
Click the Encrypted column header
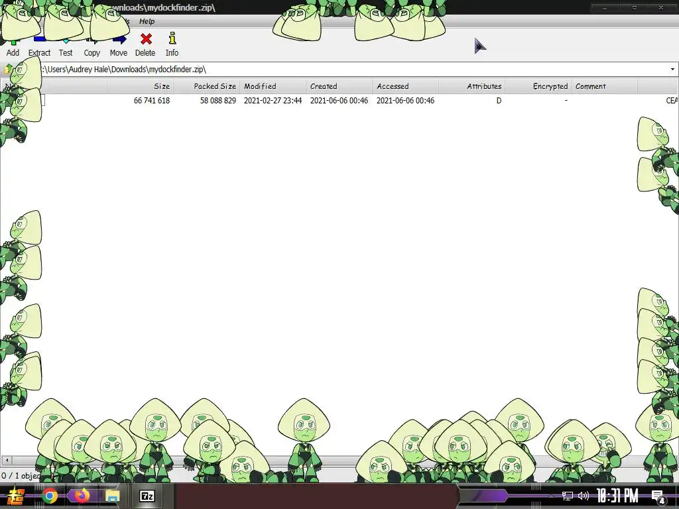[x=538, y=86]
